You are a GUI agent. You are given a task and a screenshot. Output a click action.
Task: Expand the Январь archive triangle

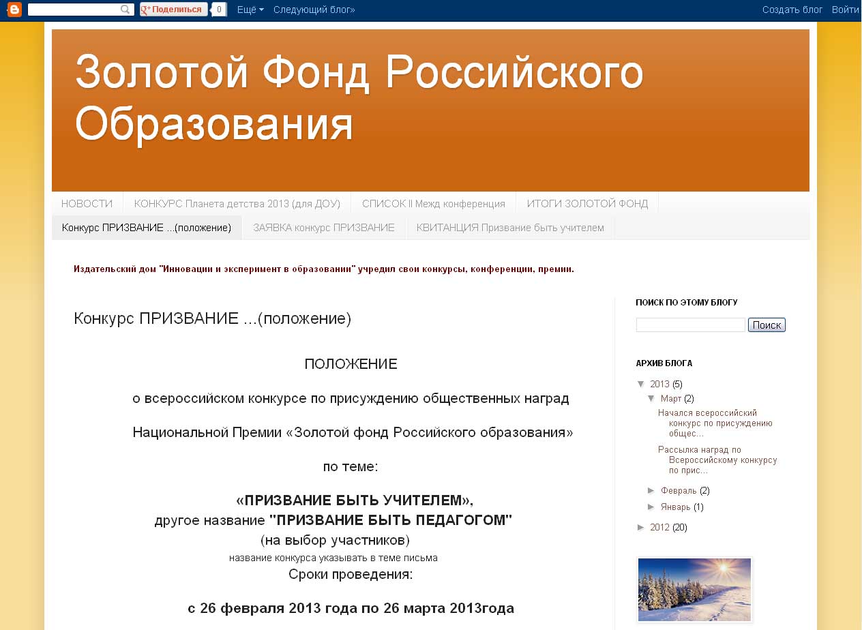(x=652, y=507)
